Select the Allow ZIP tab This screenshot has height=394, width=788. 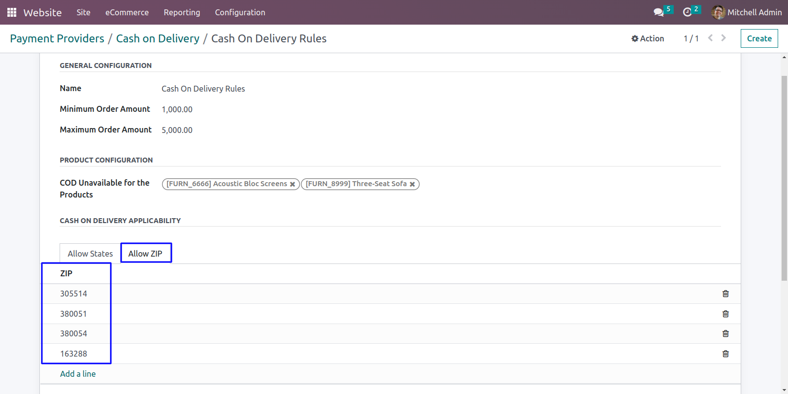pos(145,254)
